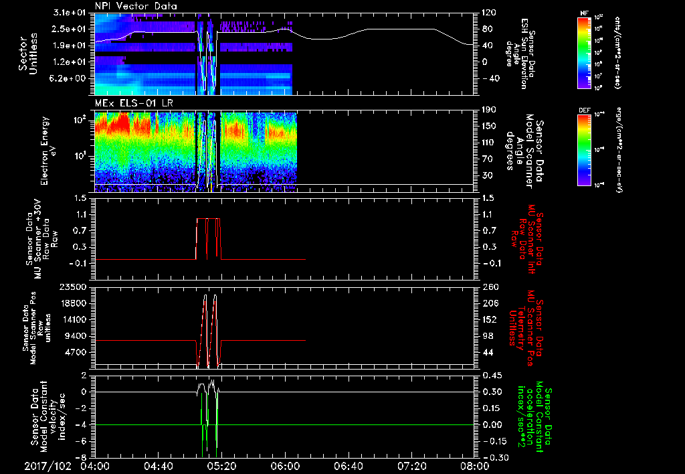Click the "Sector Unitless" axis title
Image resolution: width=685 pixels, height=474 pixels.
click(x=28, y=54)
